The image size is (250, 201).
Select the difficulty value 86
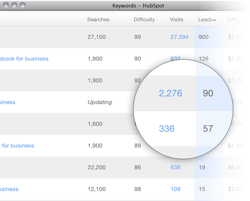(138, 168)
